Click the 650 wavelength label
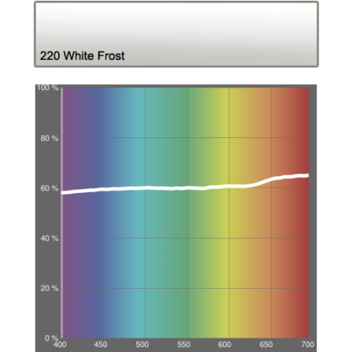Viewport: 352px width, 352px height. (266, 344)
